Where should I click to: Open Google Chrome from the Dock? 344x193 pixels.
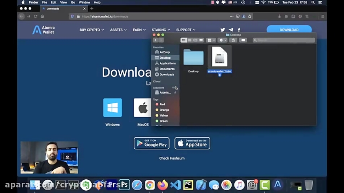[x=150, y=185]
